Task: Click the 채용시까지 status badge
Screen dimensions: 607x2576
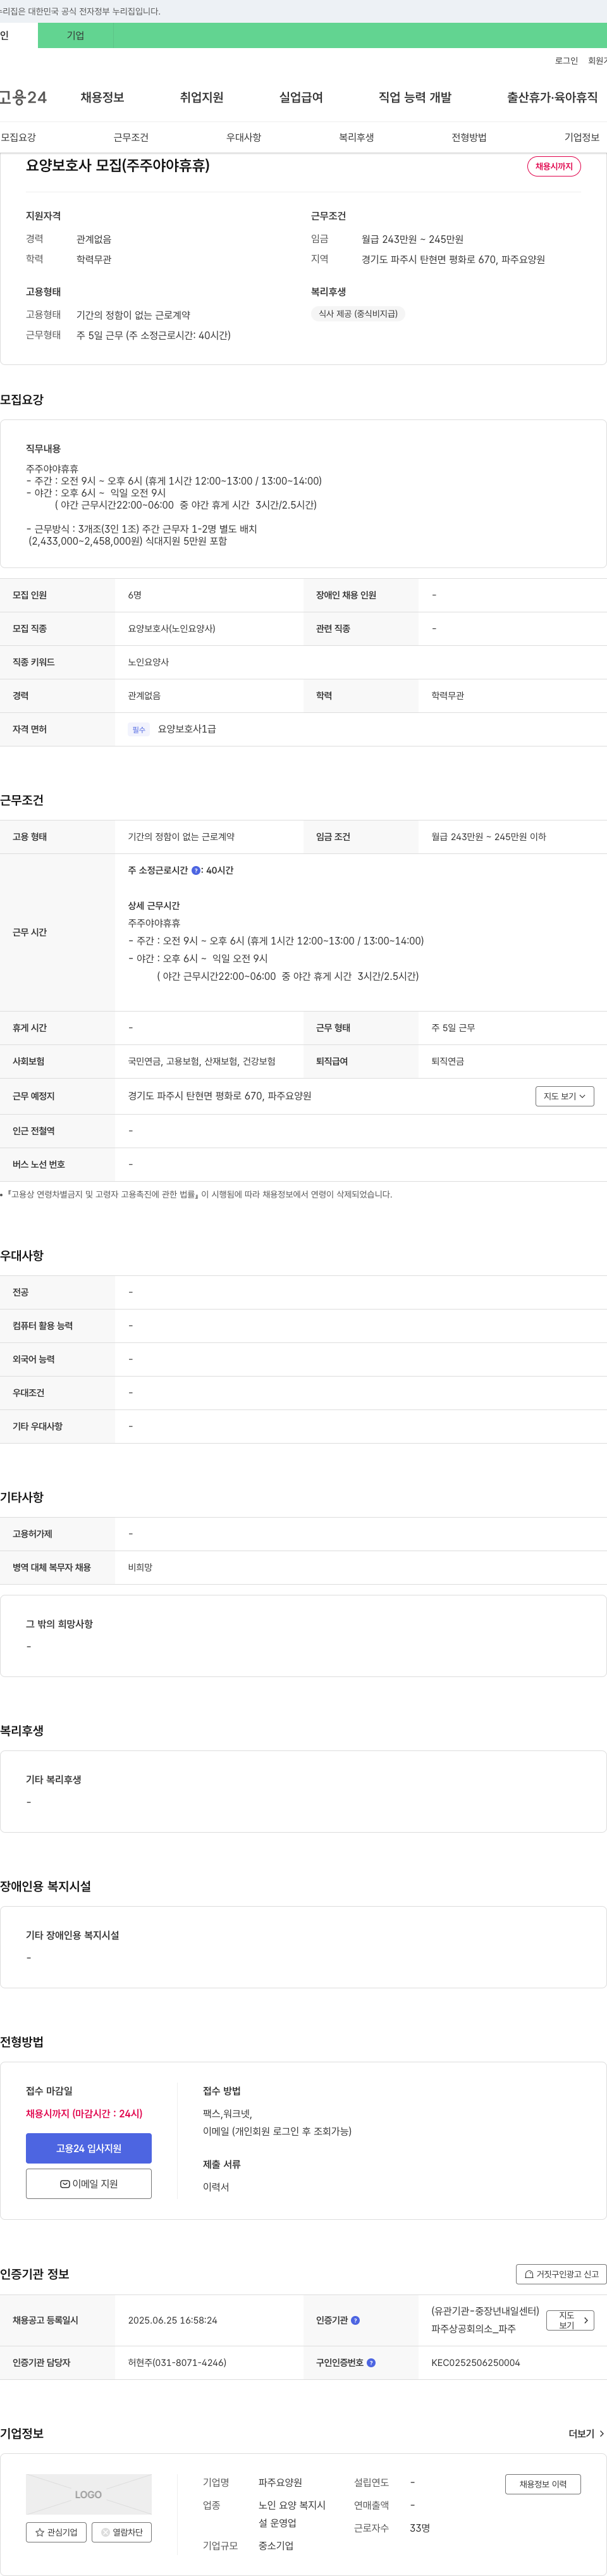Action: (554, 166)
